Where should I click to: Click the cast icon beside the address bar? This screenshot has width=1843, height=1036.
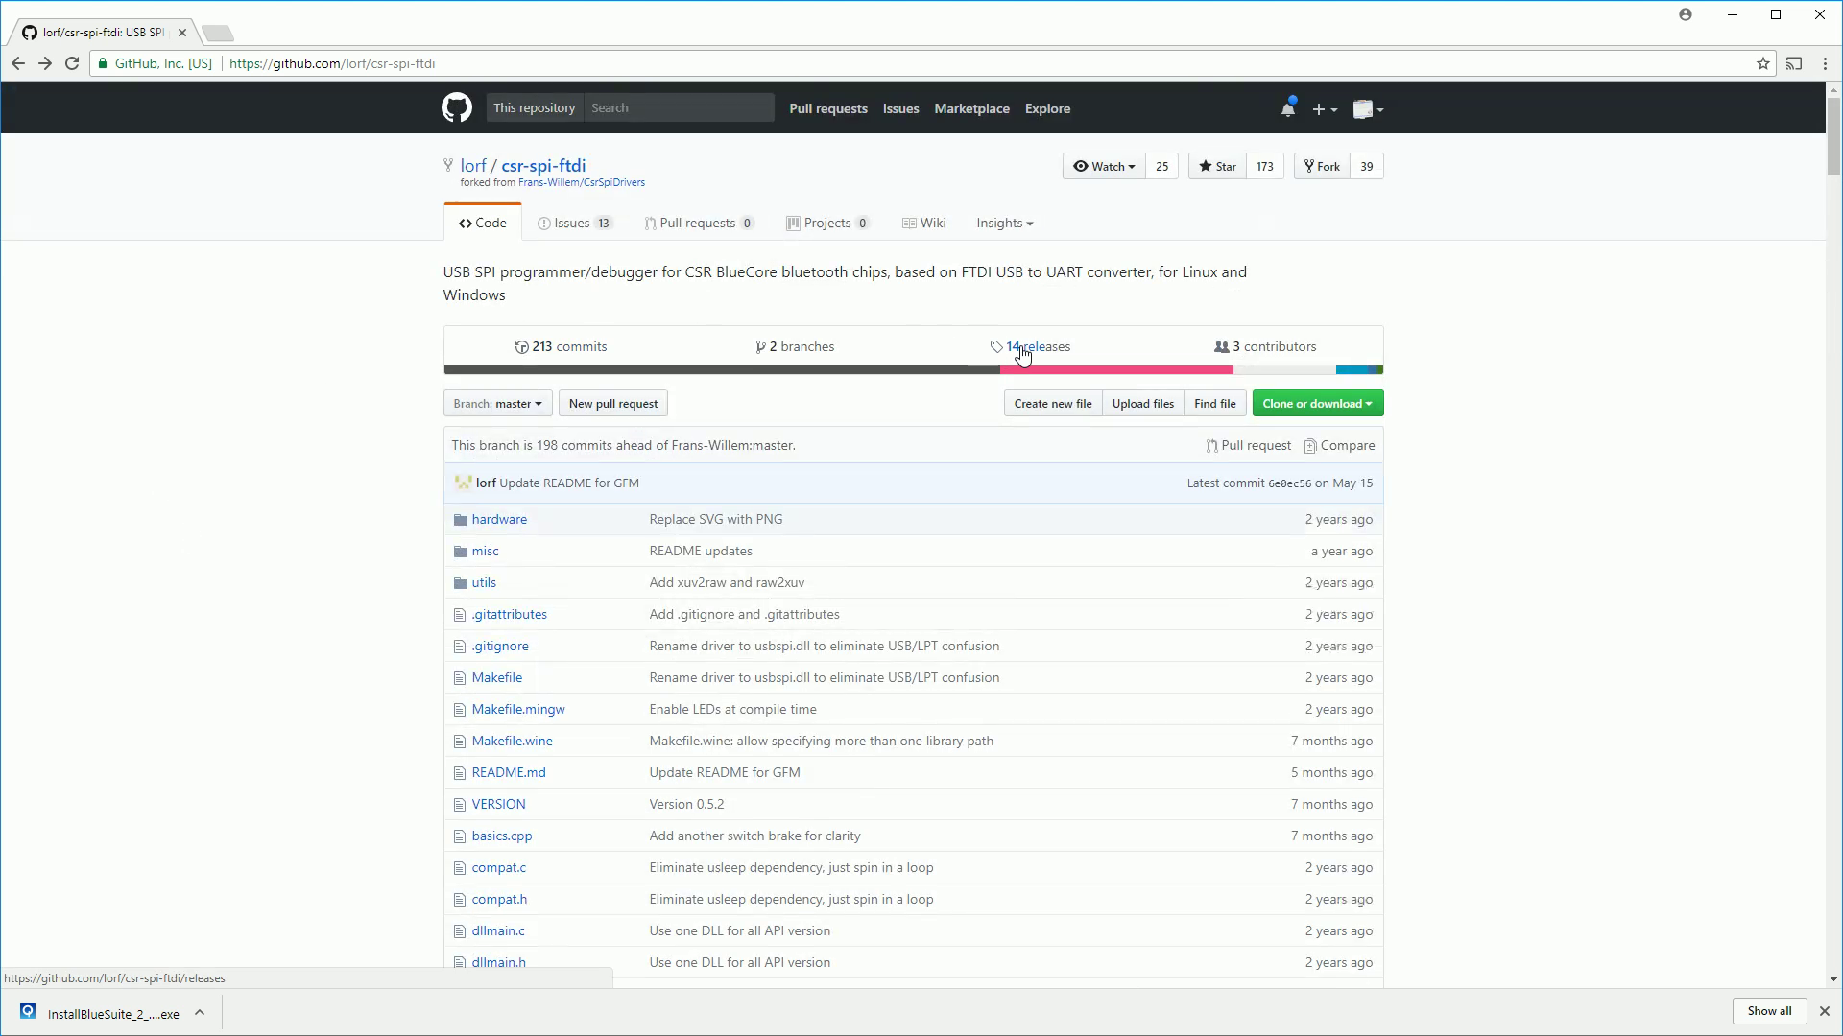click(1794, 63)
